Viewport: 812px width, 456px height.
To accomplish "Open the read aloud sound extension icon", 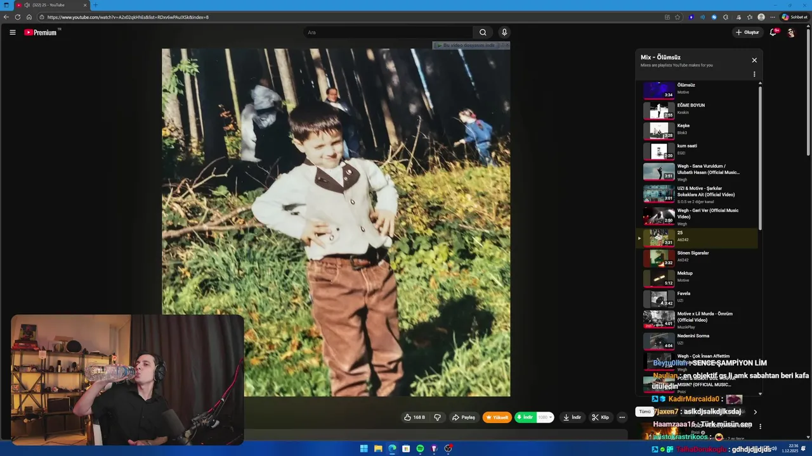I will tap(702, 17).
